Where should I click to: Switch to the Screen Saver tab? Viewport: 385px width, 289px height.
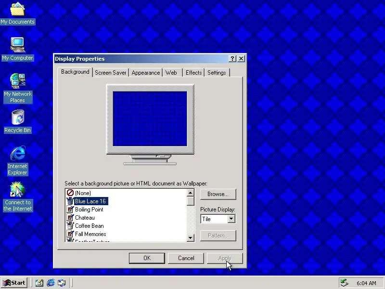[111, 73]
